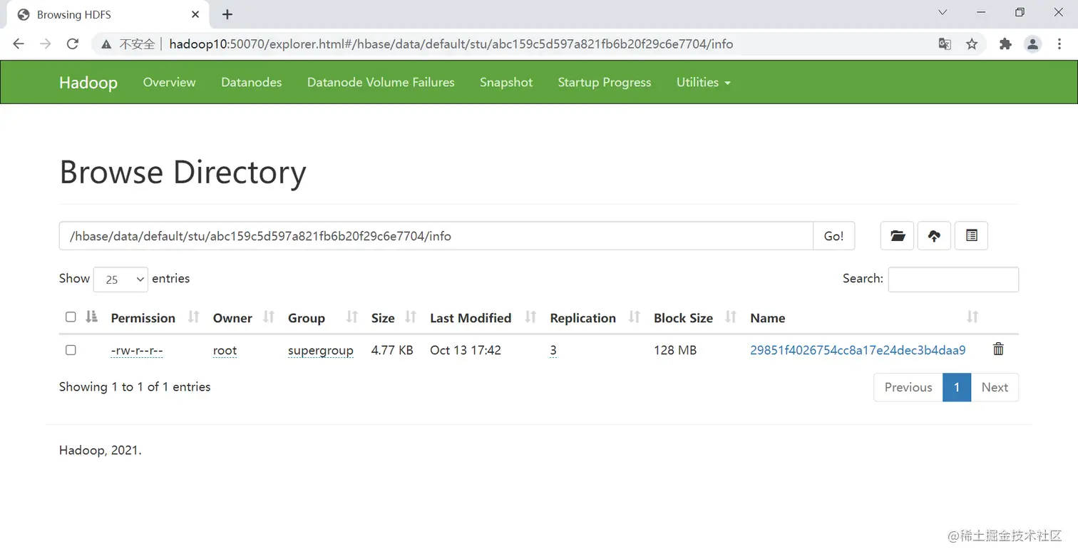The image size is (1078, 559).
Task: Sort by Size column arrows
Action: (411, 317)
